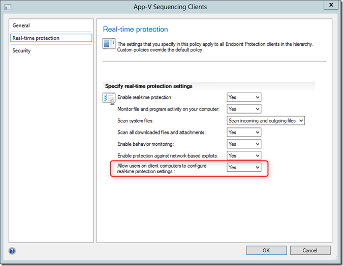Click the App-V Sequencing Clients title text
Image resolution: width=343 pixels, height=266 pixels.
tap(170, 7)
